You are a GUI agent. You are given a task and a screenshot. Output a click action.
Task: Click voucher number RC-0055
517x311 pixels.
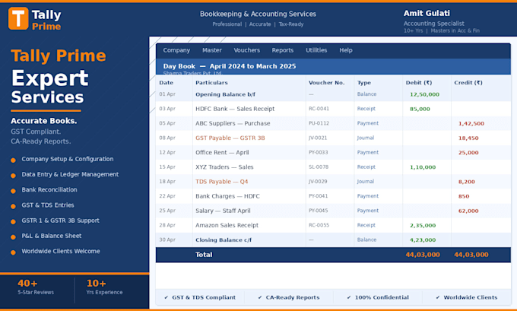coord(319,225)
